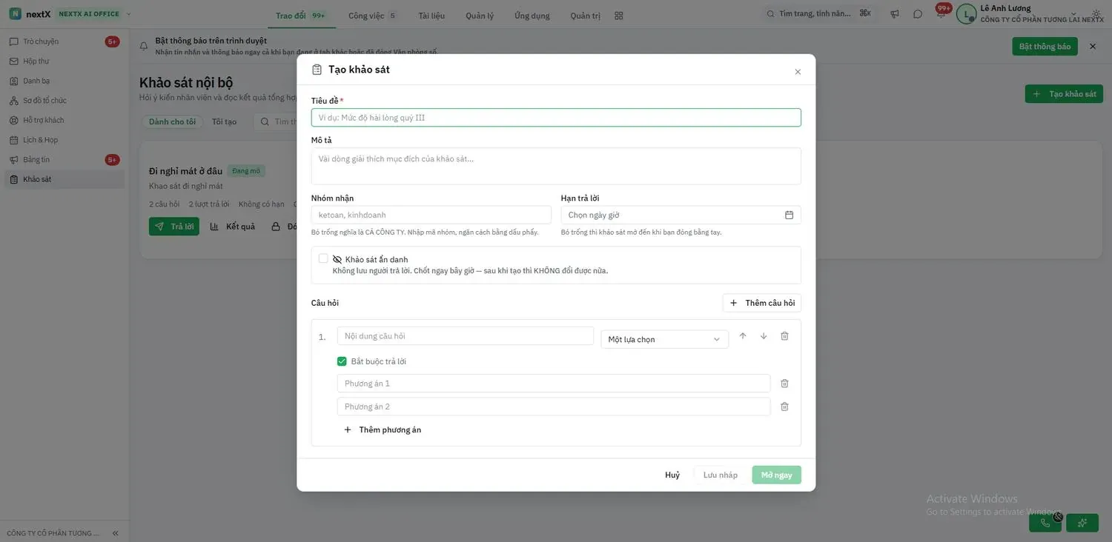This screenshot has width=1112, height=542.
Task: Toggle the light theme sun icon
Action: point(1097,14)
